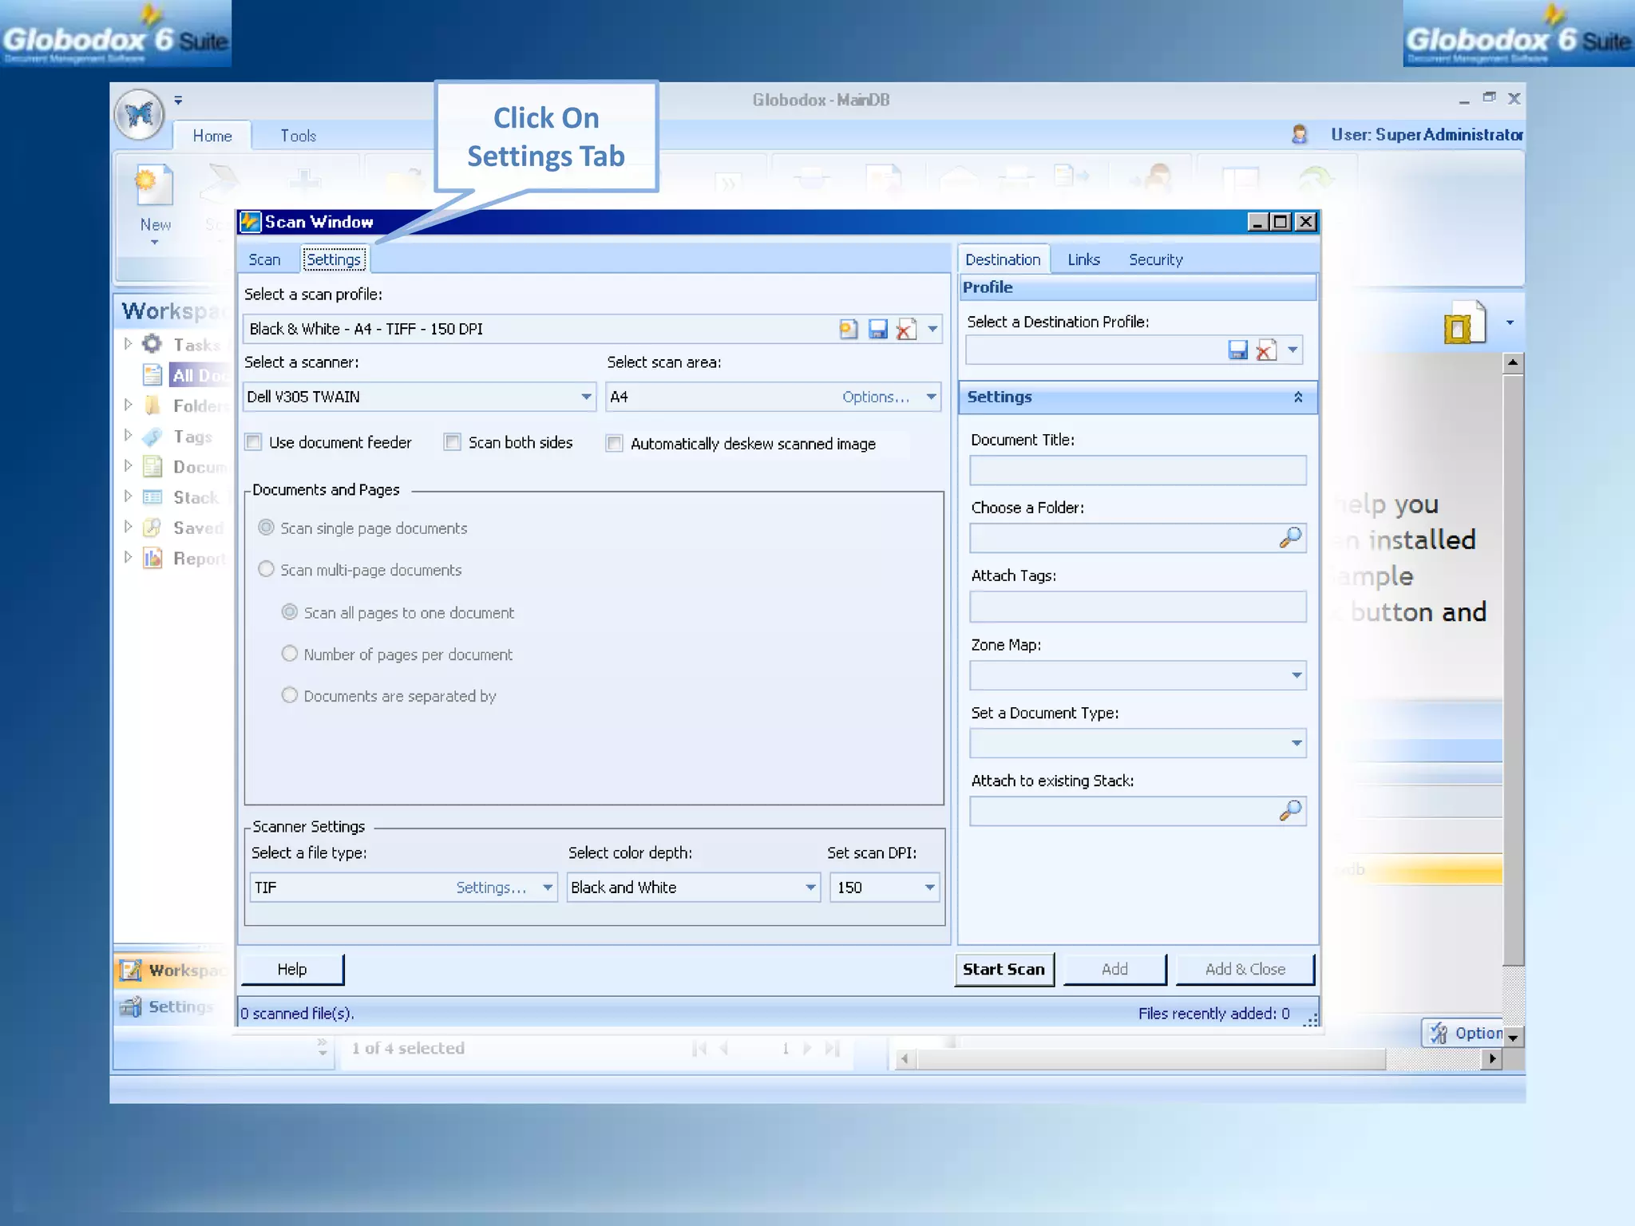The height and width of the screenshot is (1226, 1635).
Task: Search existing stack with magnifier icon
Action: (x=1290, y=811)
